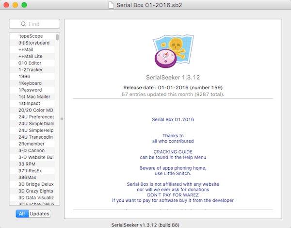The image size is (291, 228).
Task: Select '1Password' in the list
Action: (30, 90)
